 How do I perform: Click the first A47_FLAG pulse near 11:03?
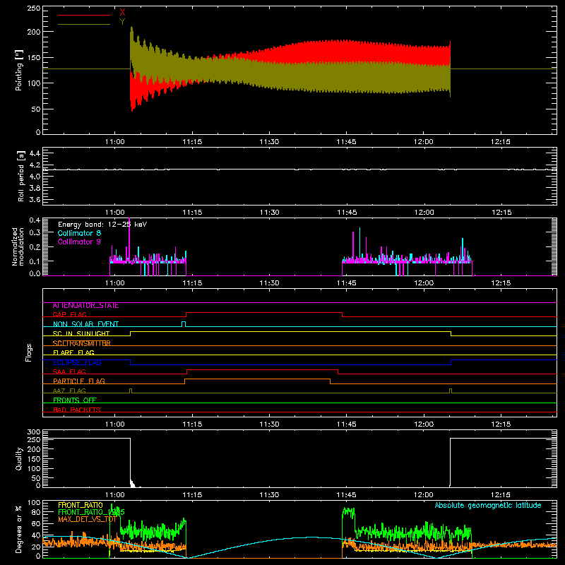click(x=131, y=391)
